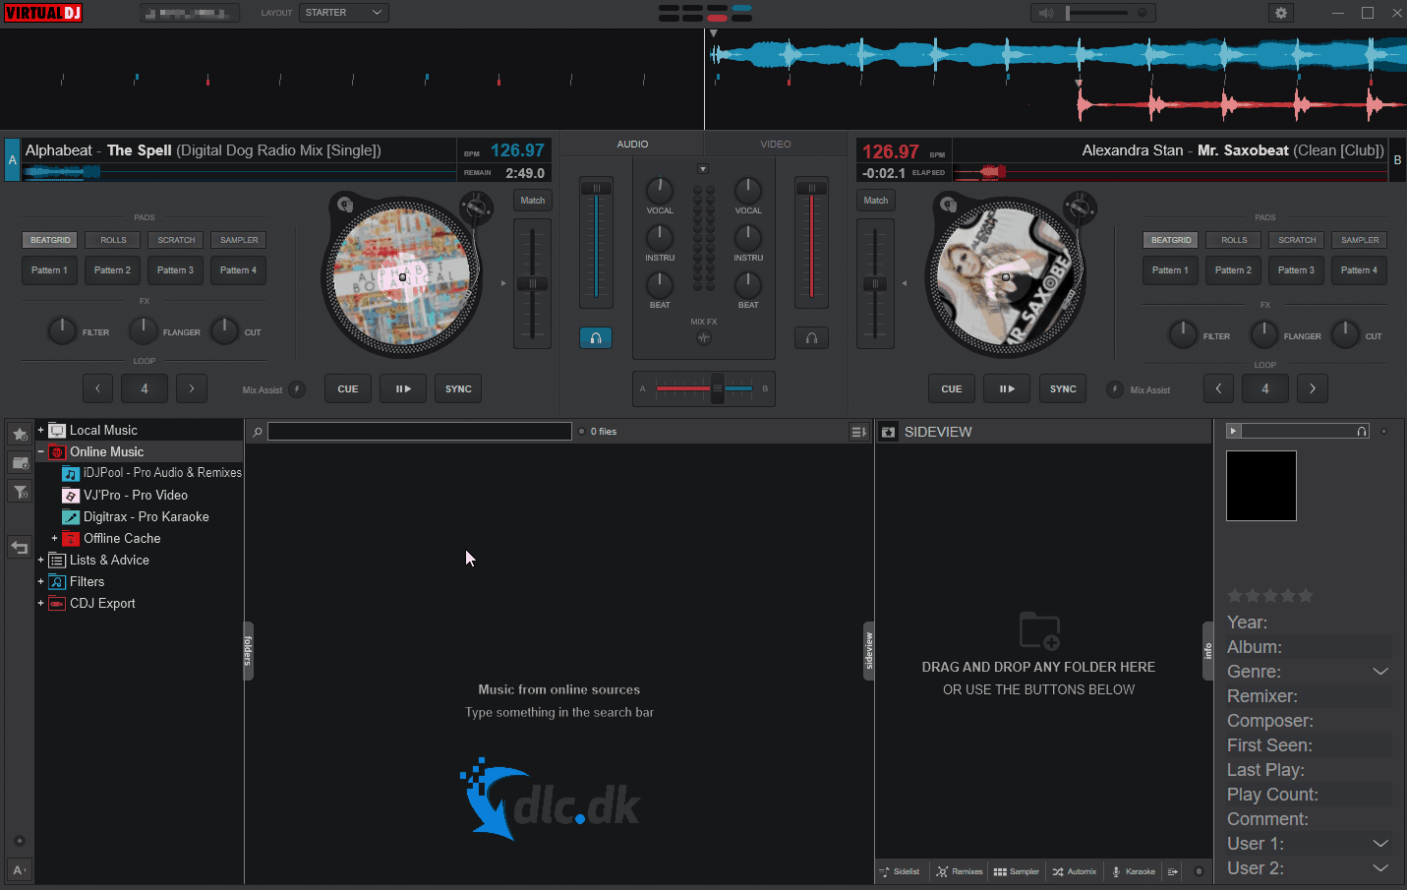Image resolution: width=1407 pixels, height=890 pixels.
Task: Click the drag-and-drop folder add icon in Sideview
Action: tap(1039, 630)
